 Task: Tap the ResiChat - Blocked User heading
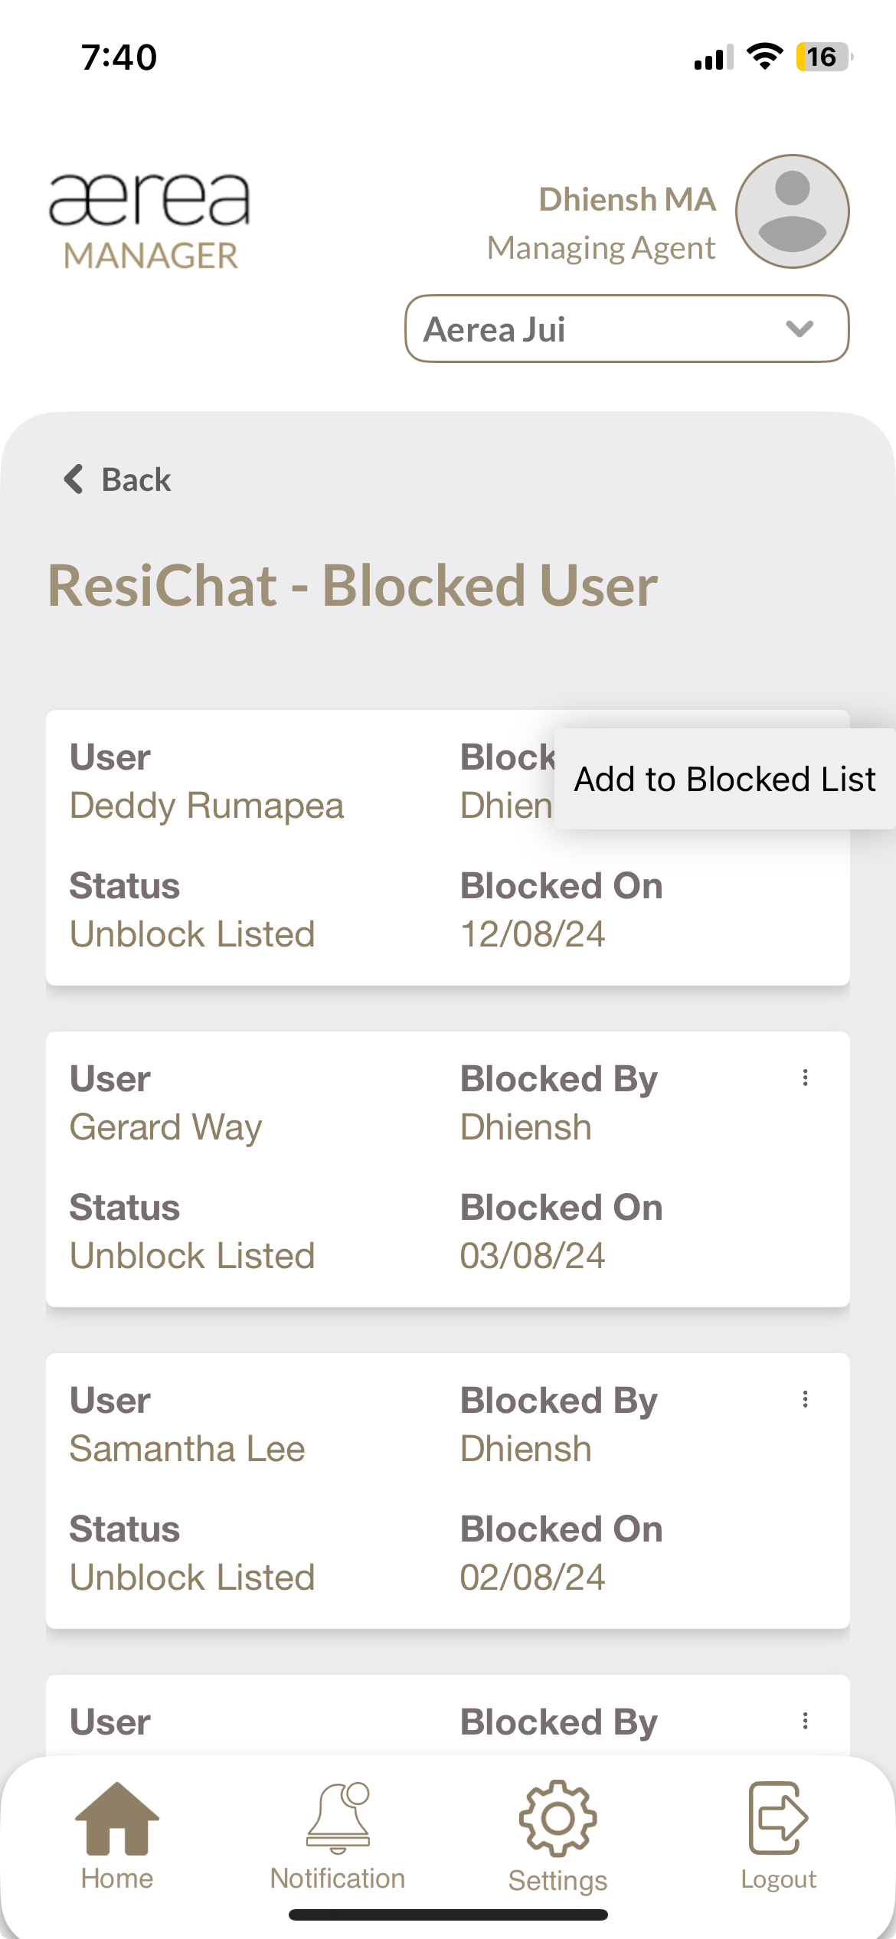352,586
